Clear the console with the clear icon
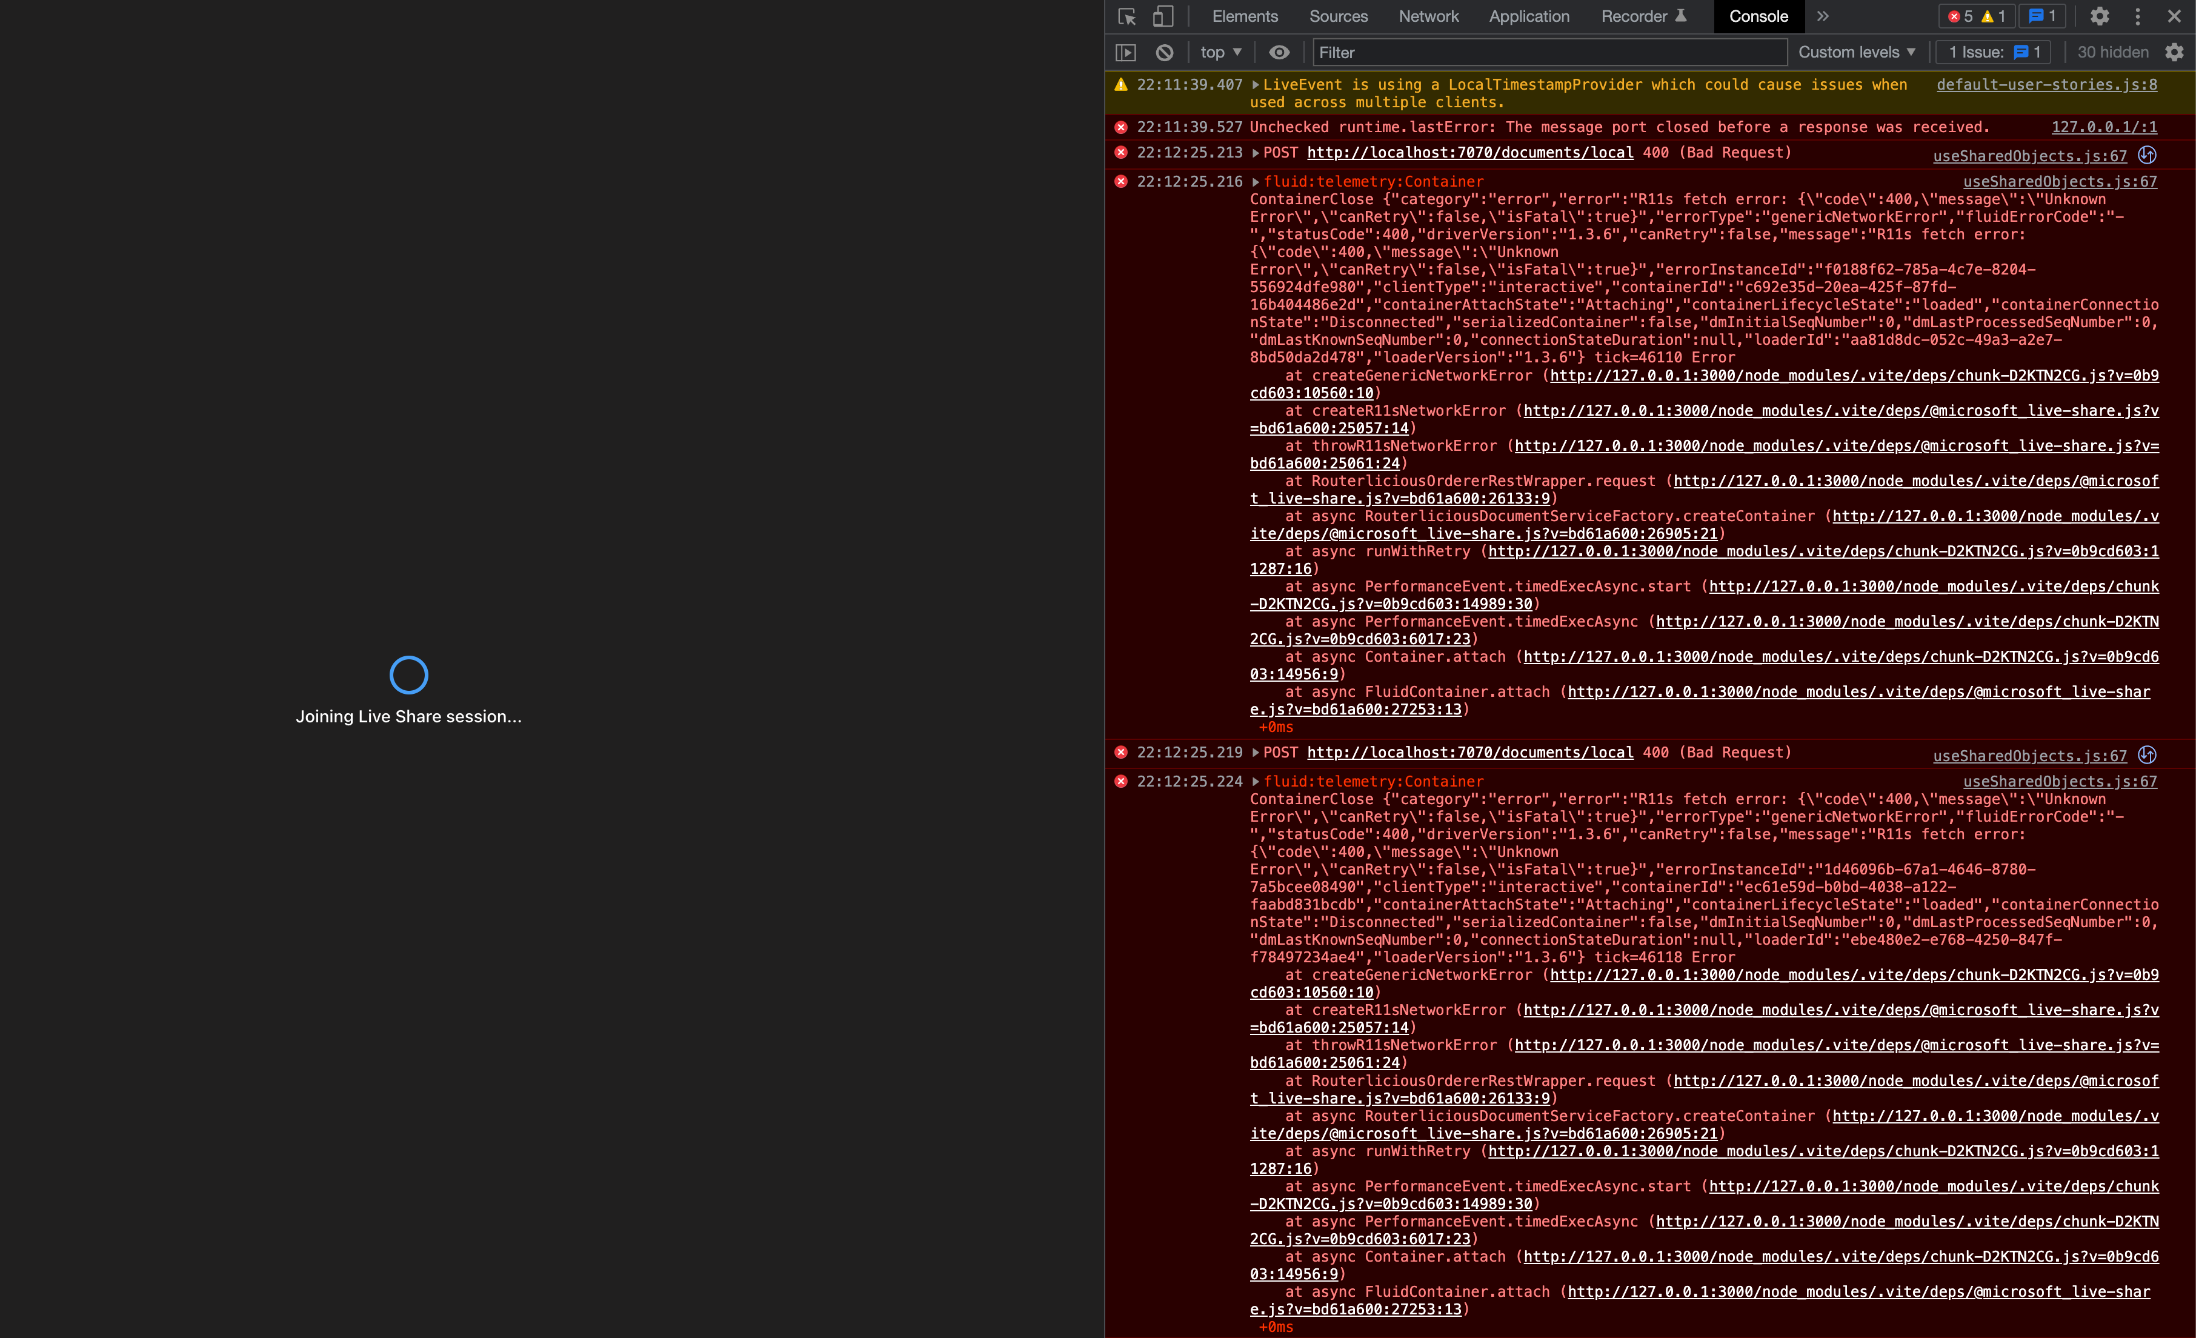Viewport: 2196px width, 1338px height. click(1163, 52)
